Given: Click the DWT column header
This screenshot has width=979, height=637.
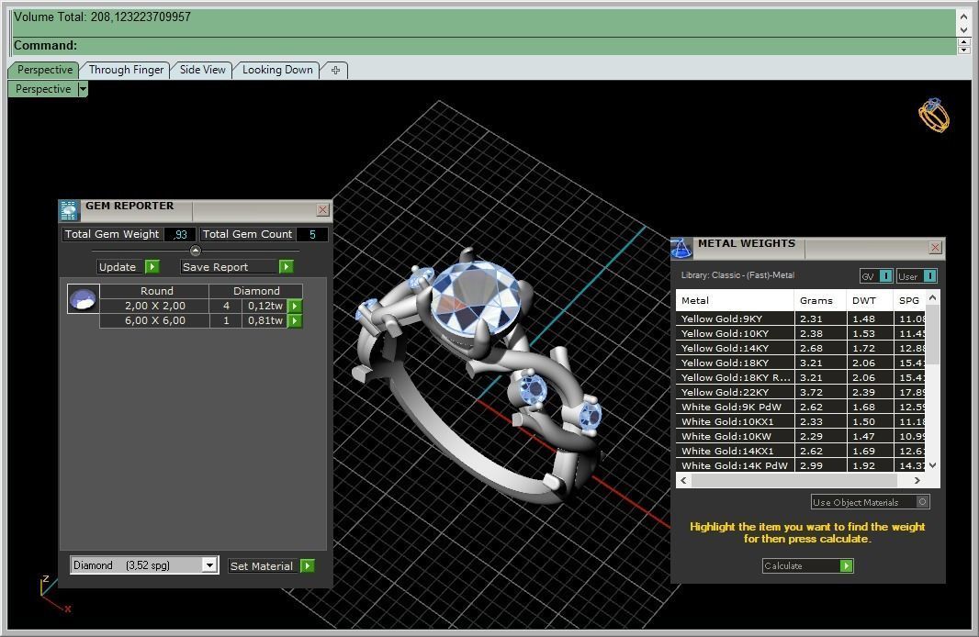Looking at the screenshot, I should (x=869, y=300).
